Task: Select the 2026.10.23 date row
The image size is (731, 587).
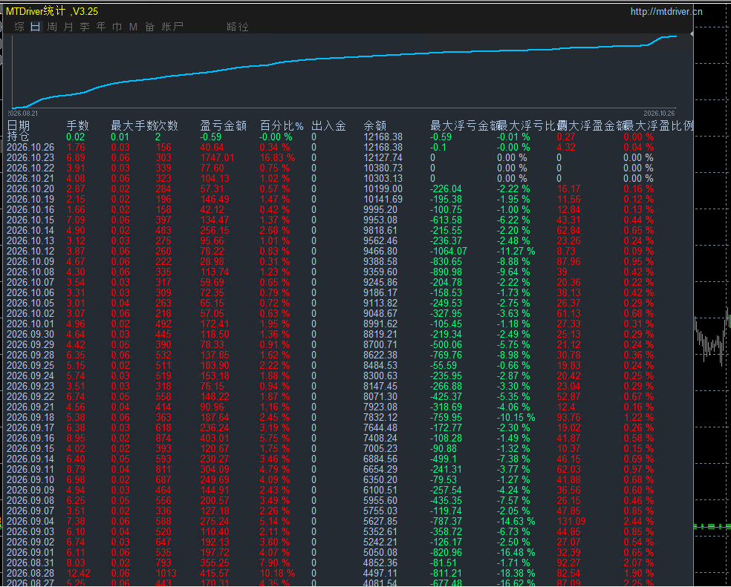Action: click(30, 158)
